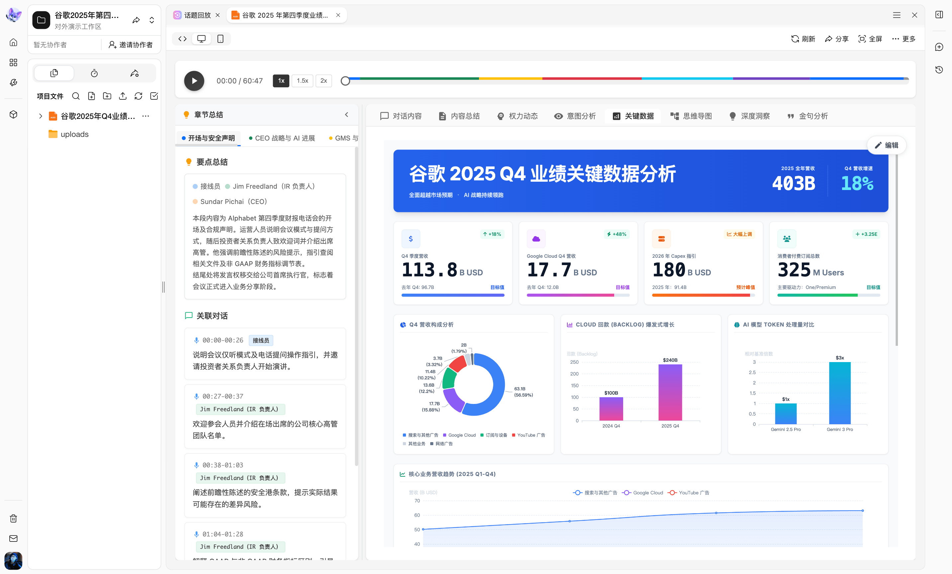This screenshot has width=952, height=574.
Task: Click 邀请协作者 button
Action: pos(131,45)
